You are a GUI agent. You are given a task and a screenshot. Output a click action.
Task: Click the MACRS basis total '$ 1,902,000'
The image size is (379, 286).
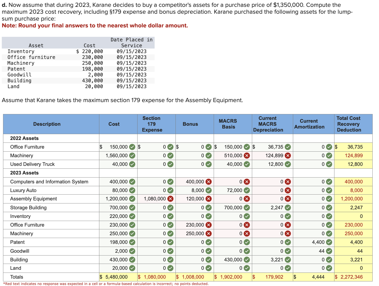coord(228,277)
